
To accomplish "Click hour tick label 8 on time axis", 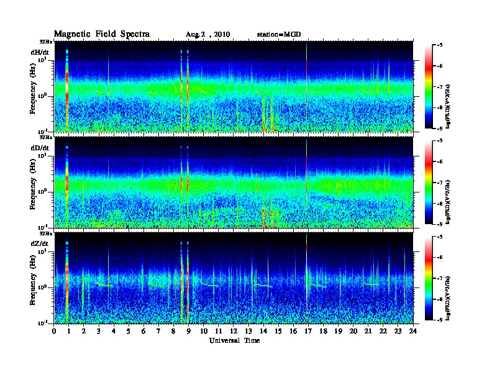I will point(174,332).
